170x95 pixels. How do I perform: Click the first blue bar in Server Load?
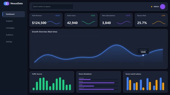(128, 84)
